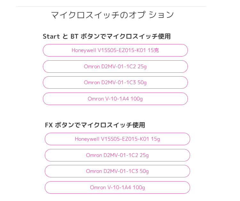240x201 pixels.
Task: Use the 50g Omron switch on FX
Action: (117, 171)
